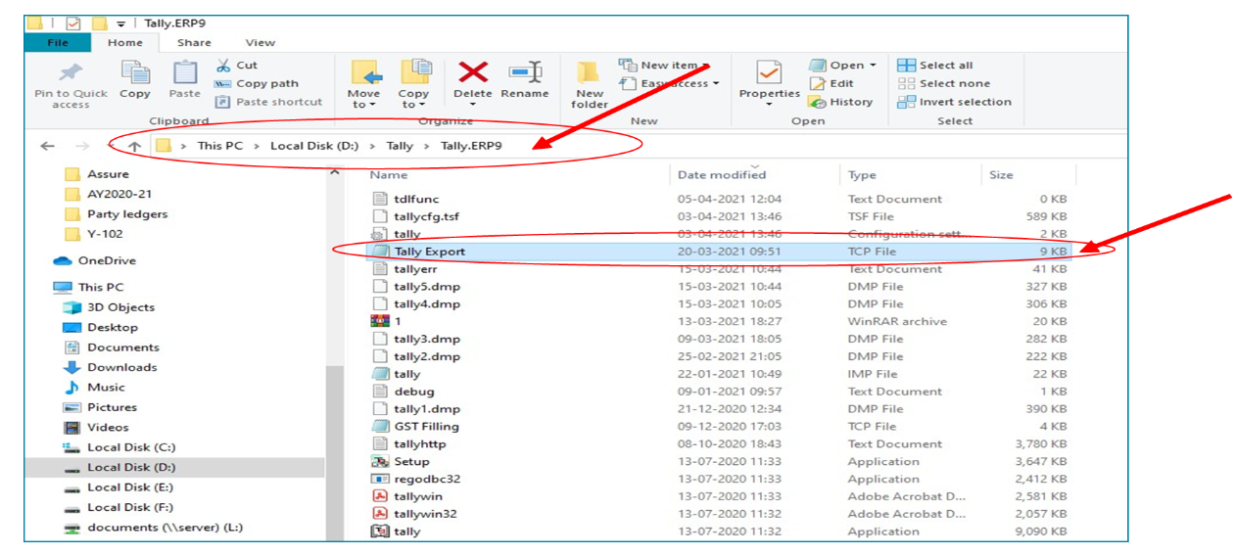This screenshot has height=555, width=1235.
Task: Click Select none
Action: (x=944, y=83)
